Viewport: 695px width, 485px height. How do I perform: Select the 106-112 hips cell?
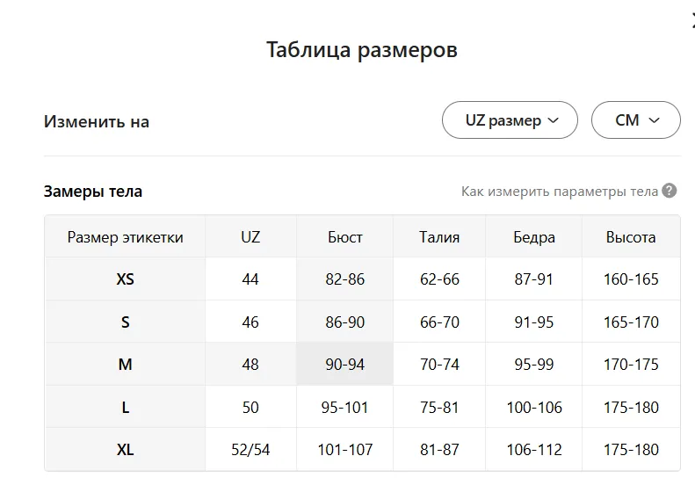[534, 450]
